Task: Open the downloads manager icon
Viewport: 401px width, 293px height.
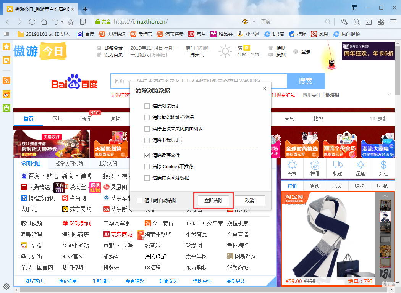Action: click(369, 22)
